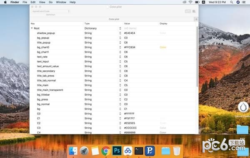Select the title_secondary key
Screen dimensions: 250x158
click(x=46, y=71)
